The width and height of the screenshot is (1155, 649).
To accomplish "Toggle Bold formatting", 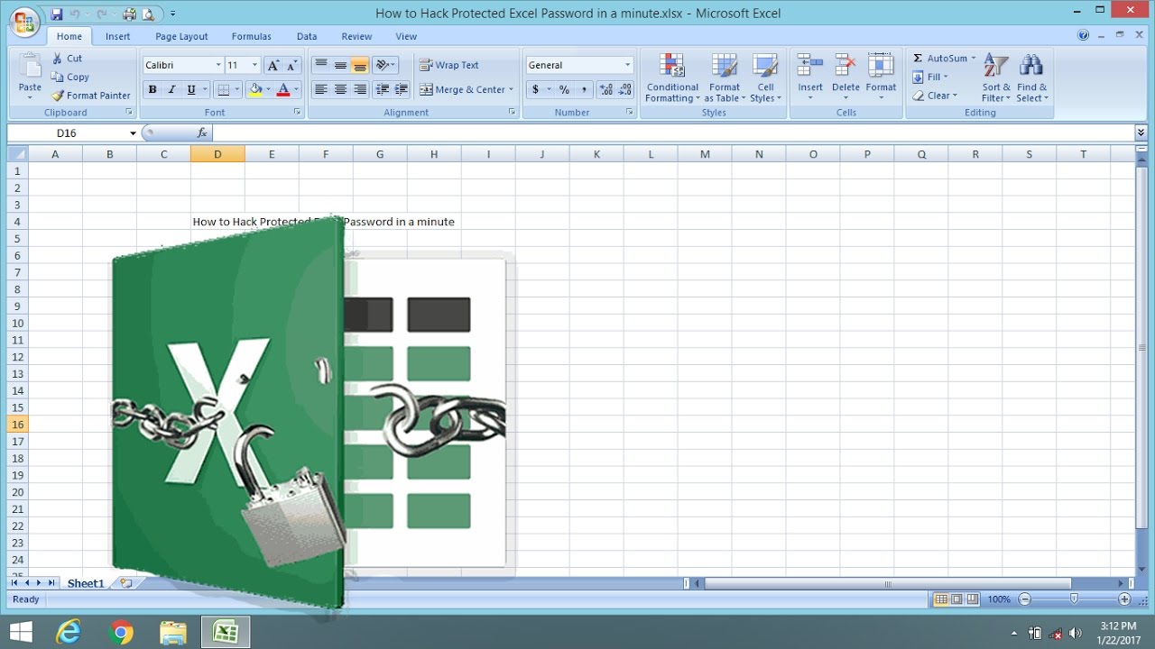I will click(152, 89).
